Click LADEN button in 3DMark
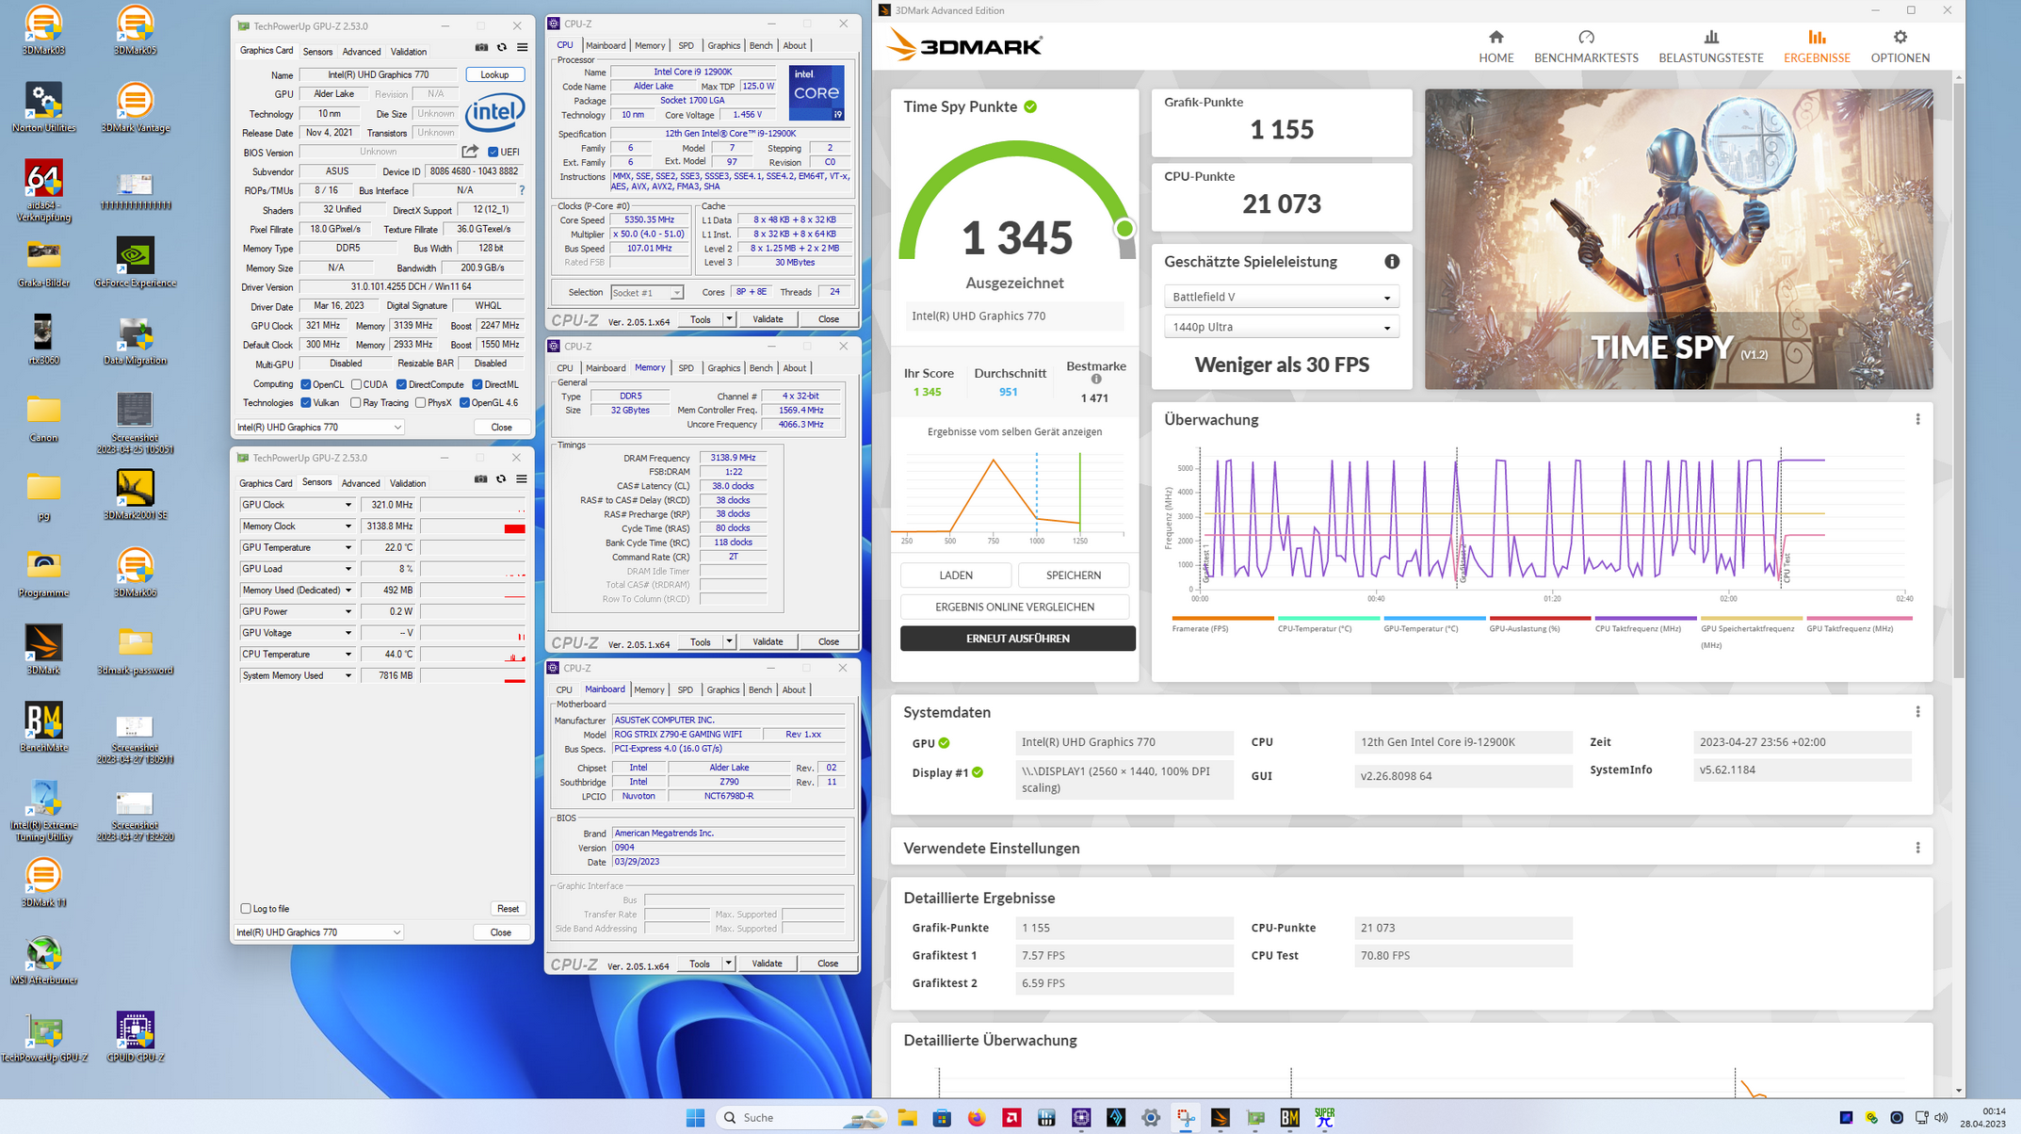The image size is (2021, 1134). click(x=956, y=575)
